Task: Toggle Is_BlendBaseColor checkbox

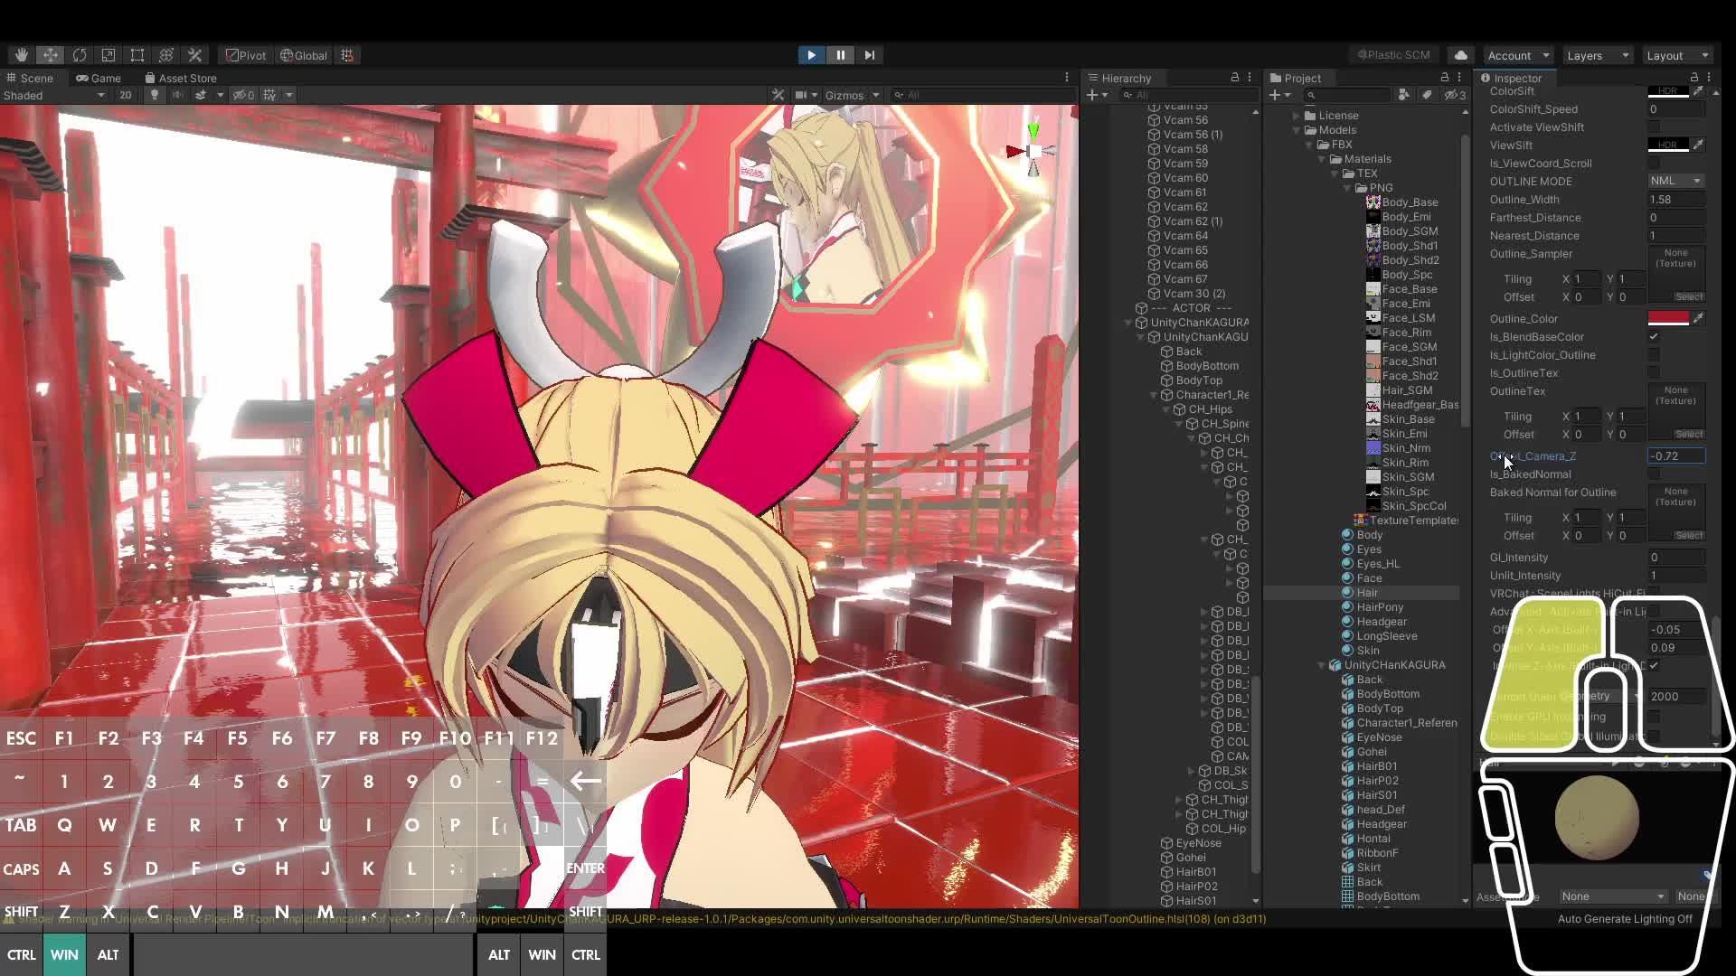Action: click(1654, 337)
